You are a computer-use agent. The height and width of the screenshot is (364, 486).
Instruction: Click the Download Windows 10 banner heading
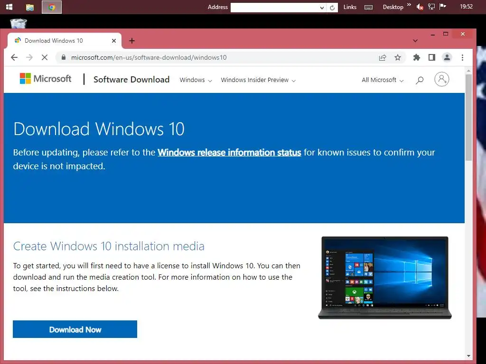[x=99, y=129]
